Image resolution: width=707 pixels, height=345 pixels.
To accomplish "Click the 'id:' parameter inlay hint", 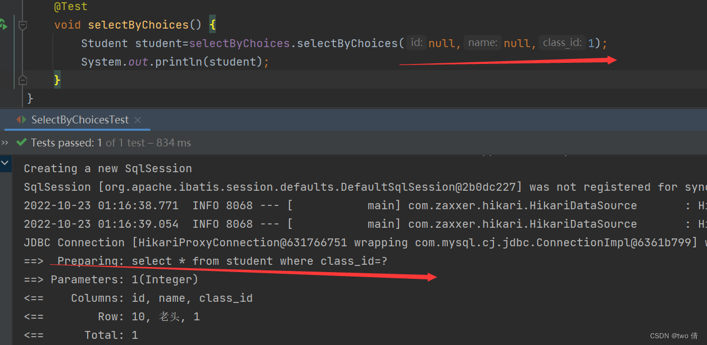I will click(x=416, y=43).
